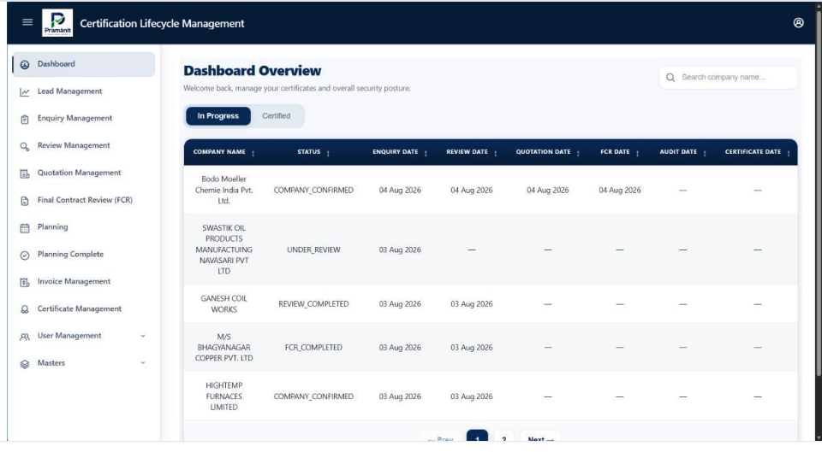The width and height of the screenshot is (822, 452).
Task: Click Bodo Moeller's COMPANY_CONFIRMED status
Action: tap(313, 191)
